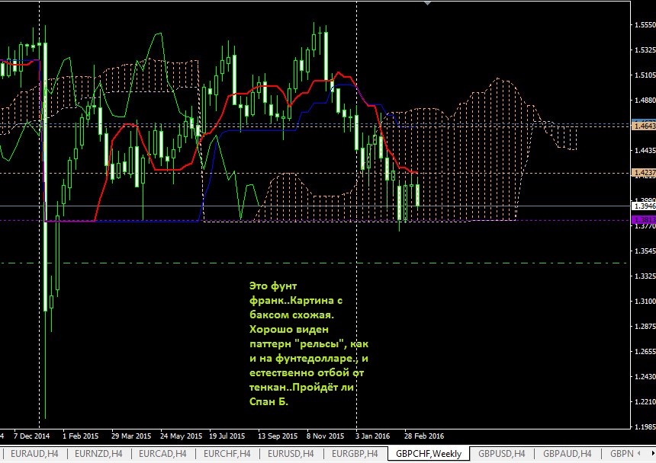Click the chart tabs scroll-left arrow
This screenshot has width=656, height=463.
(x=639, y=453)
